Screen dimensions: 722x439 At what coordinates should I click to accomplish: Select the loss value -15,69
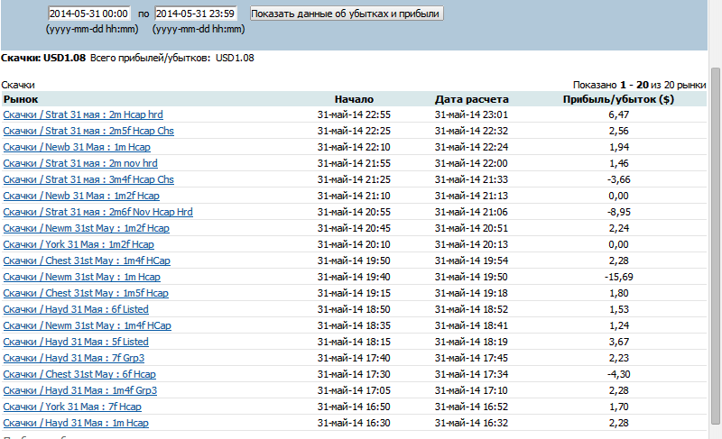point(618,277)
